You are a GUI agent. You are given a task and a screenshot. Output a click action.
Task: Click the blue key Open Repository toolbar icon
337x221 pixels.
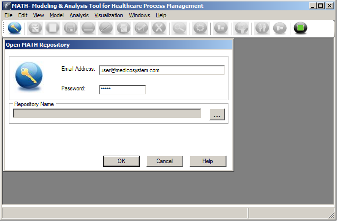15,28
